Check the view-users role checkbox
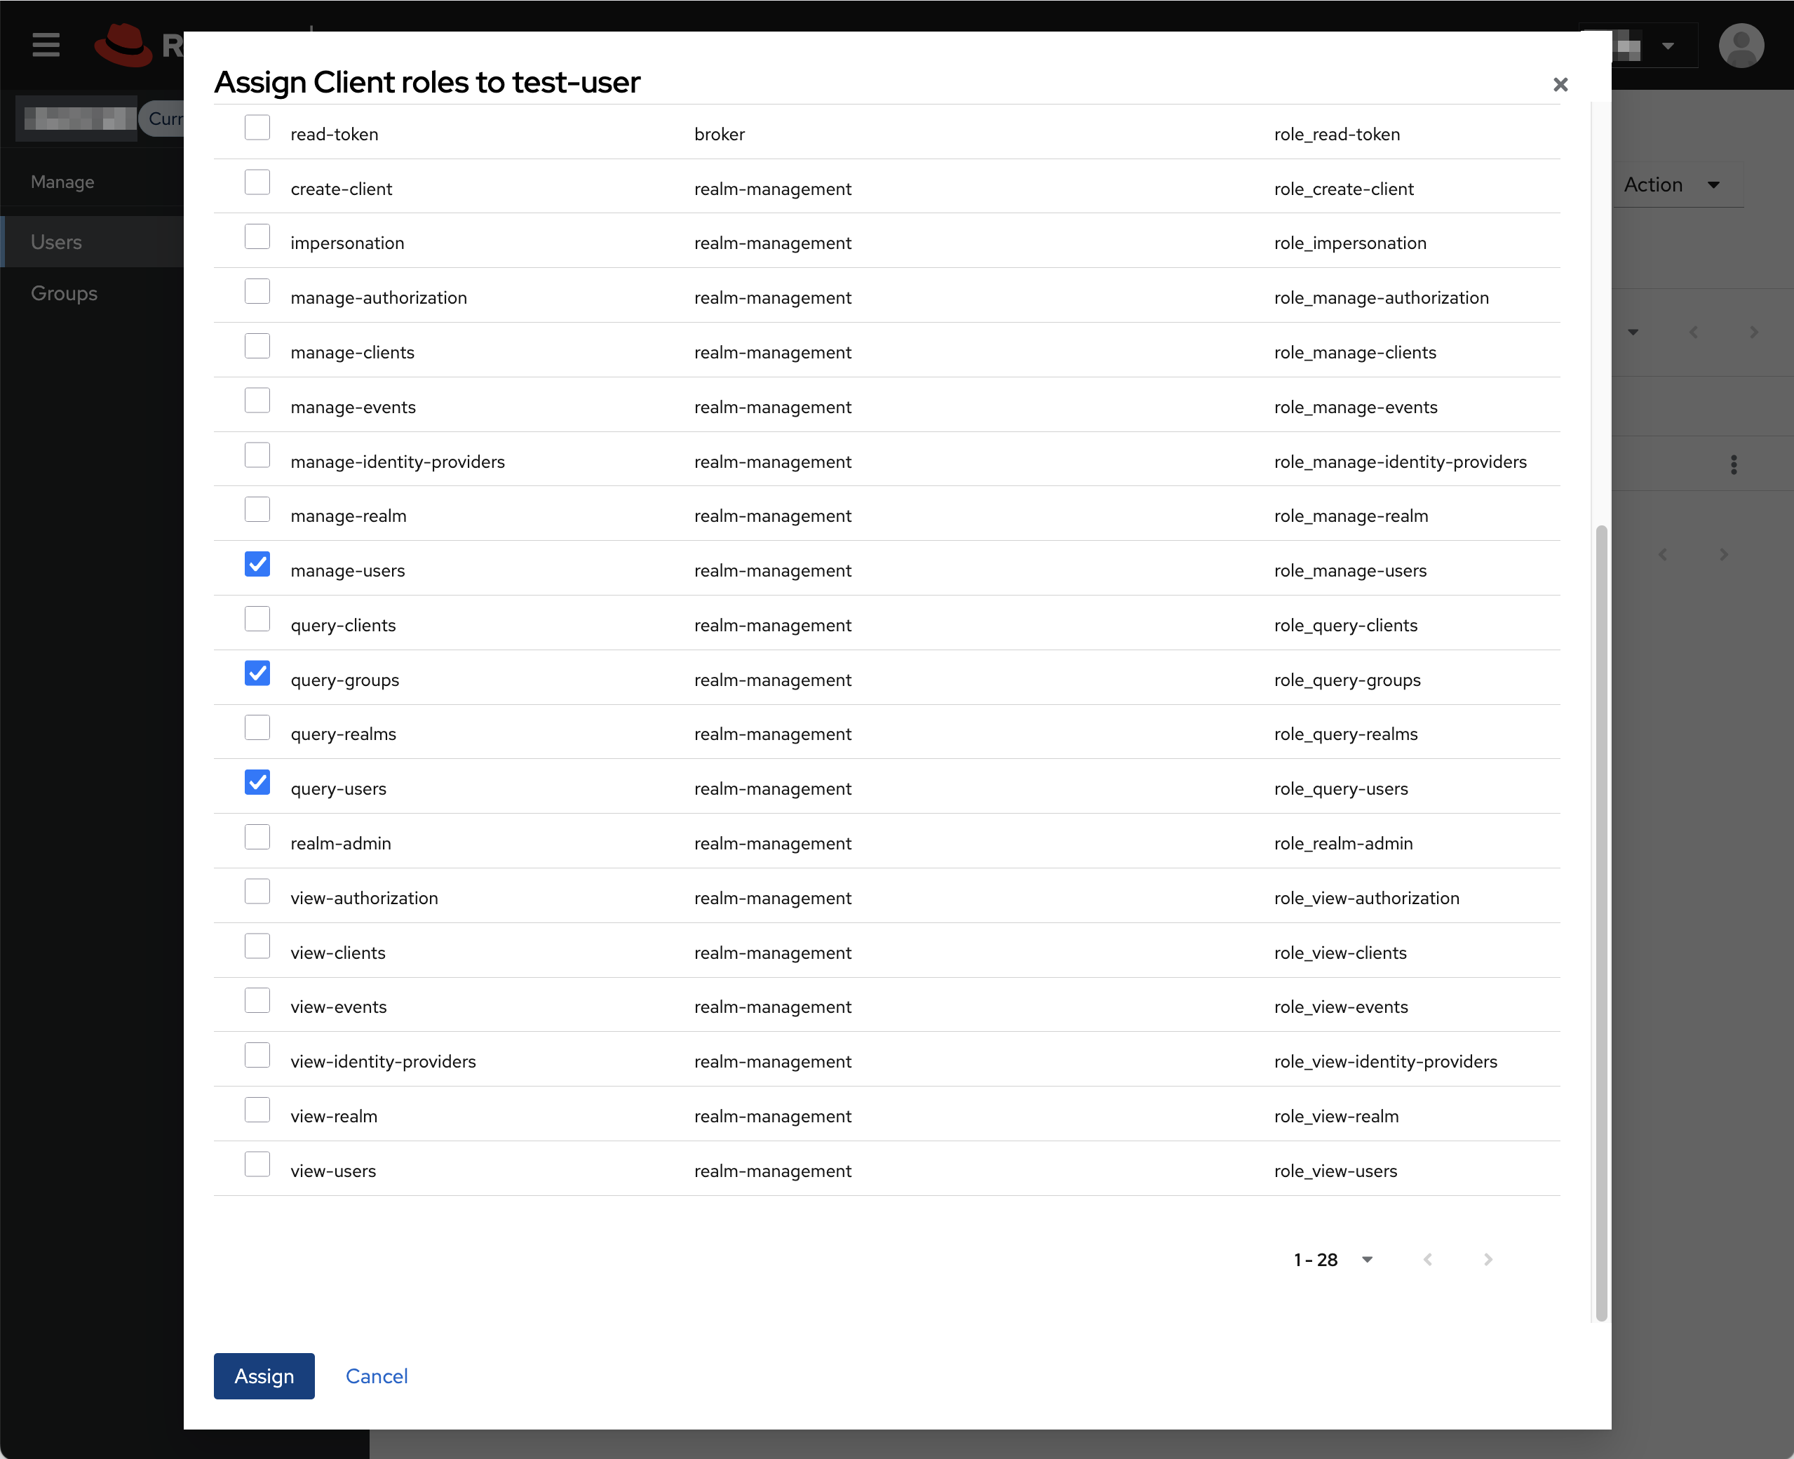Screen dimensions: 1794x1459 [x=257, y=1164]
